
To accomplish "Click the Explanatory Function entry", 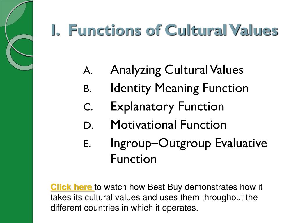I will pos(167,106).
